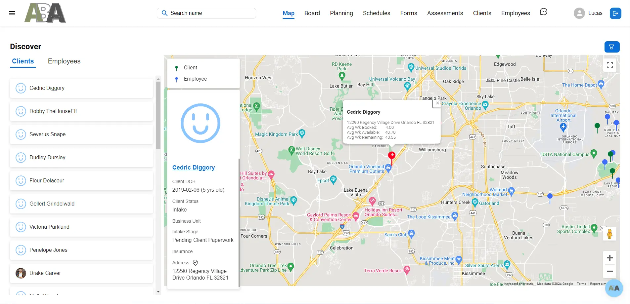630x304 pixels.
Task: Click Universal Volcano Bay marker
Action: pos(407,86)
